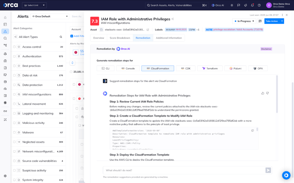Check the Access control category
The height and width of the screenshot is (183, 294).
pos(14,47)
